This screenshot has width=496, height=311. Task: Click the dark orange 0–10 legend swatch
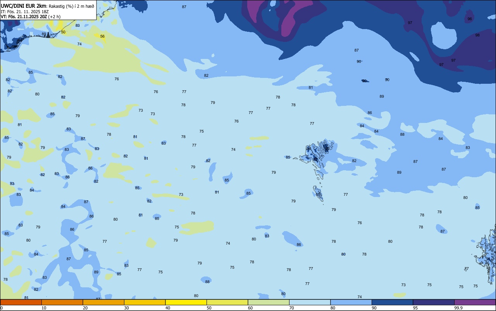click(x=21, y=302)
